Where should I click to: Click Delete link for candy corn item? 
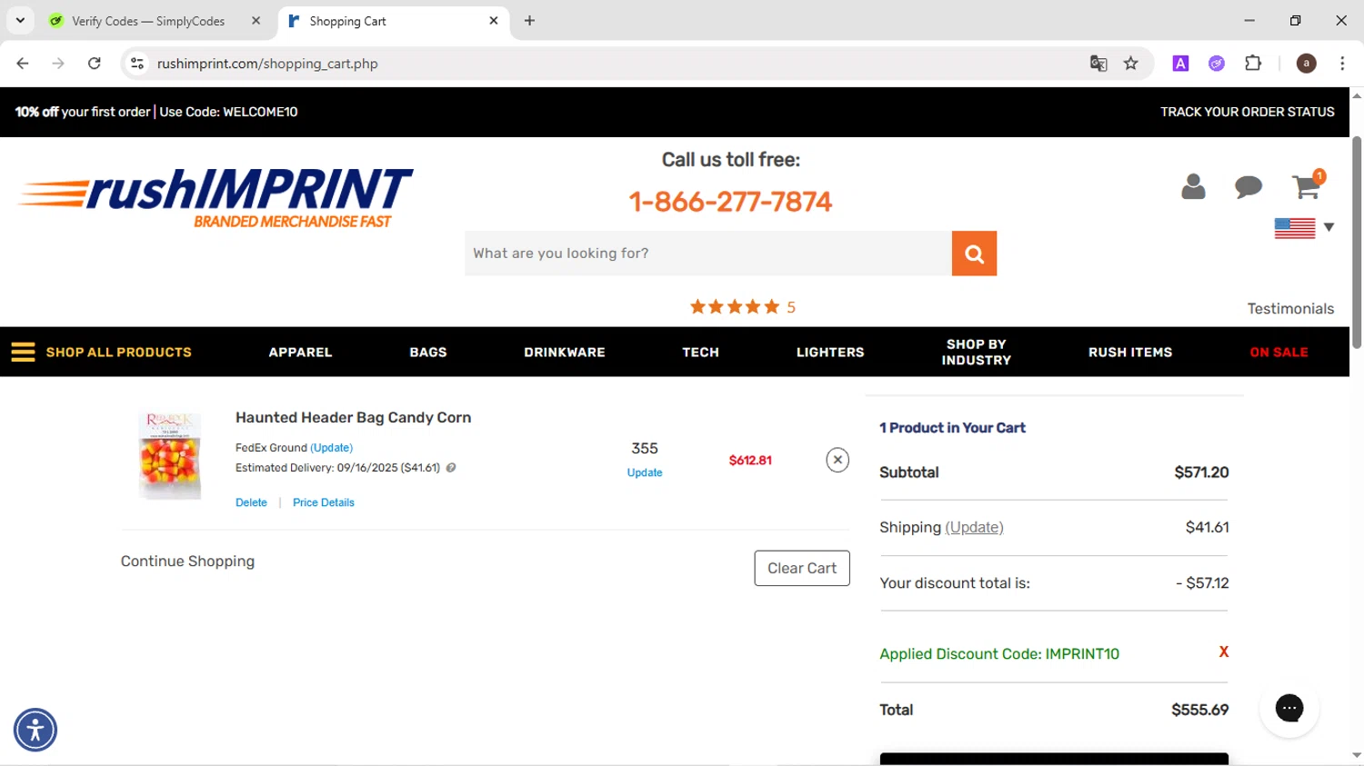pos(251,502)
